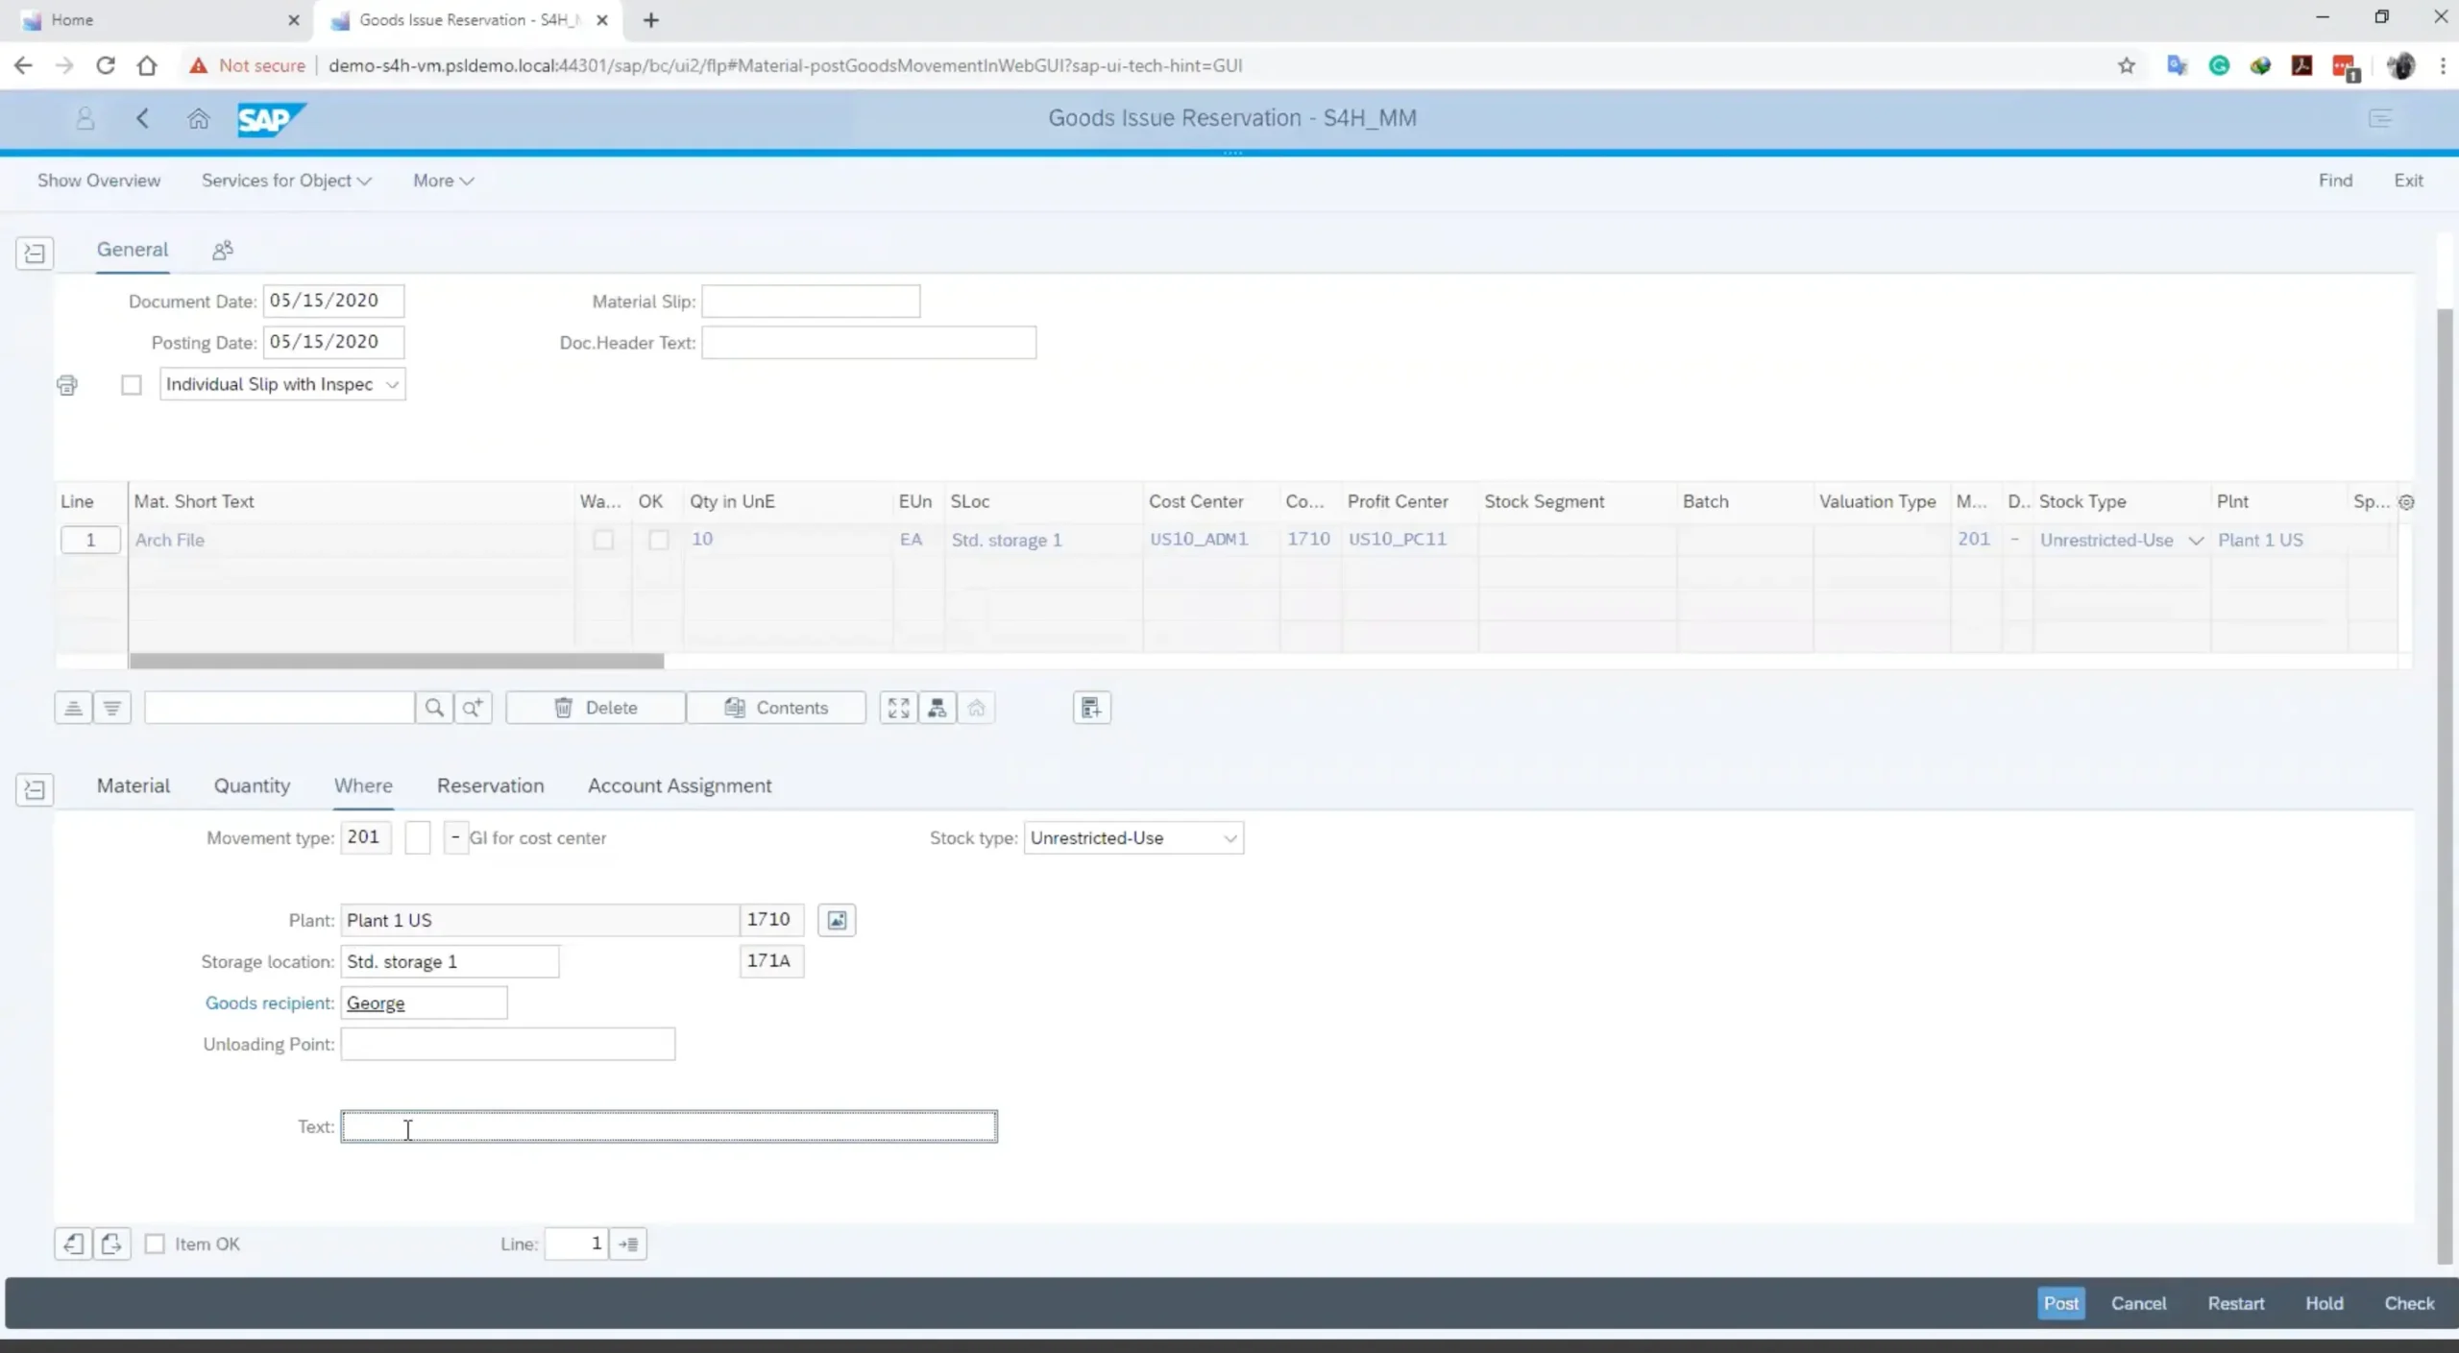This screenshot has height=1353, width=2459.
Task: Tick the OK checkbox for Arch File row
Action: [x=658, y=540]
